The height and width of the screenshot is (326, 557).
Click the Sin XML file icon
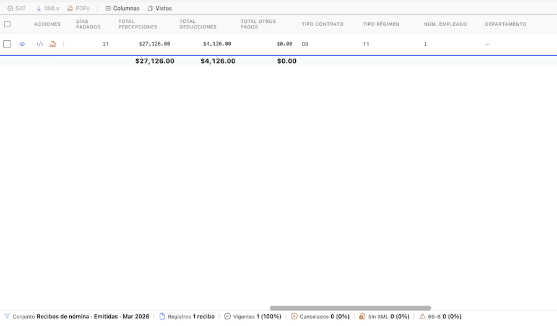362,316
